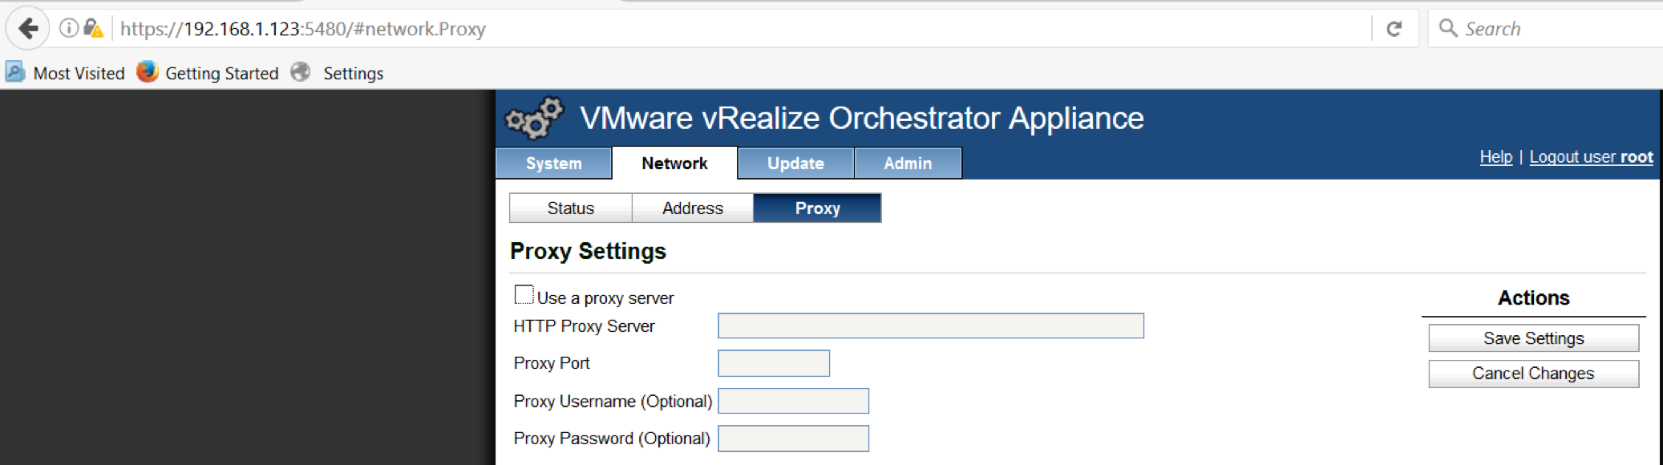1663x465 pixels.
Task: Click the insecure connection padlock warning icon
Action: coord(93,29)
